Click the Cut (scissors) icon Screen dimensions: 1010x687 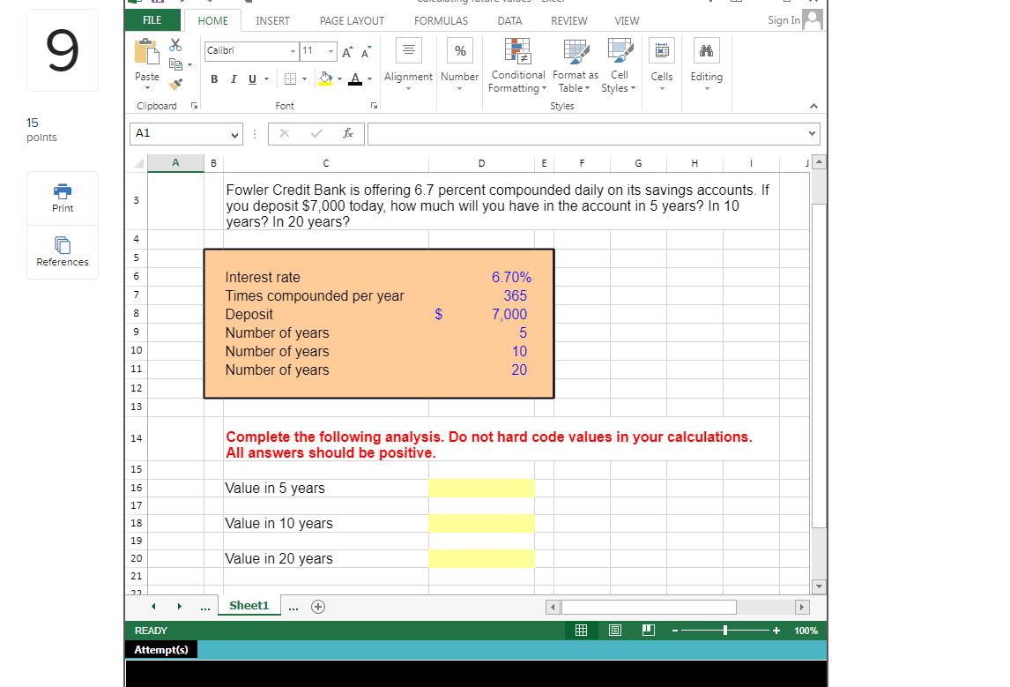(175, 44)
